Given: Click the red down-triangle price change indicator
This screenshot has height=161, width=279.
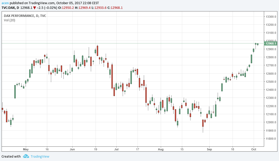Looking at the screenshot, I should click(34, 8).
